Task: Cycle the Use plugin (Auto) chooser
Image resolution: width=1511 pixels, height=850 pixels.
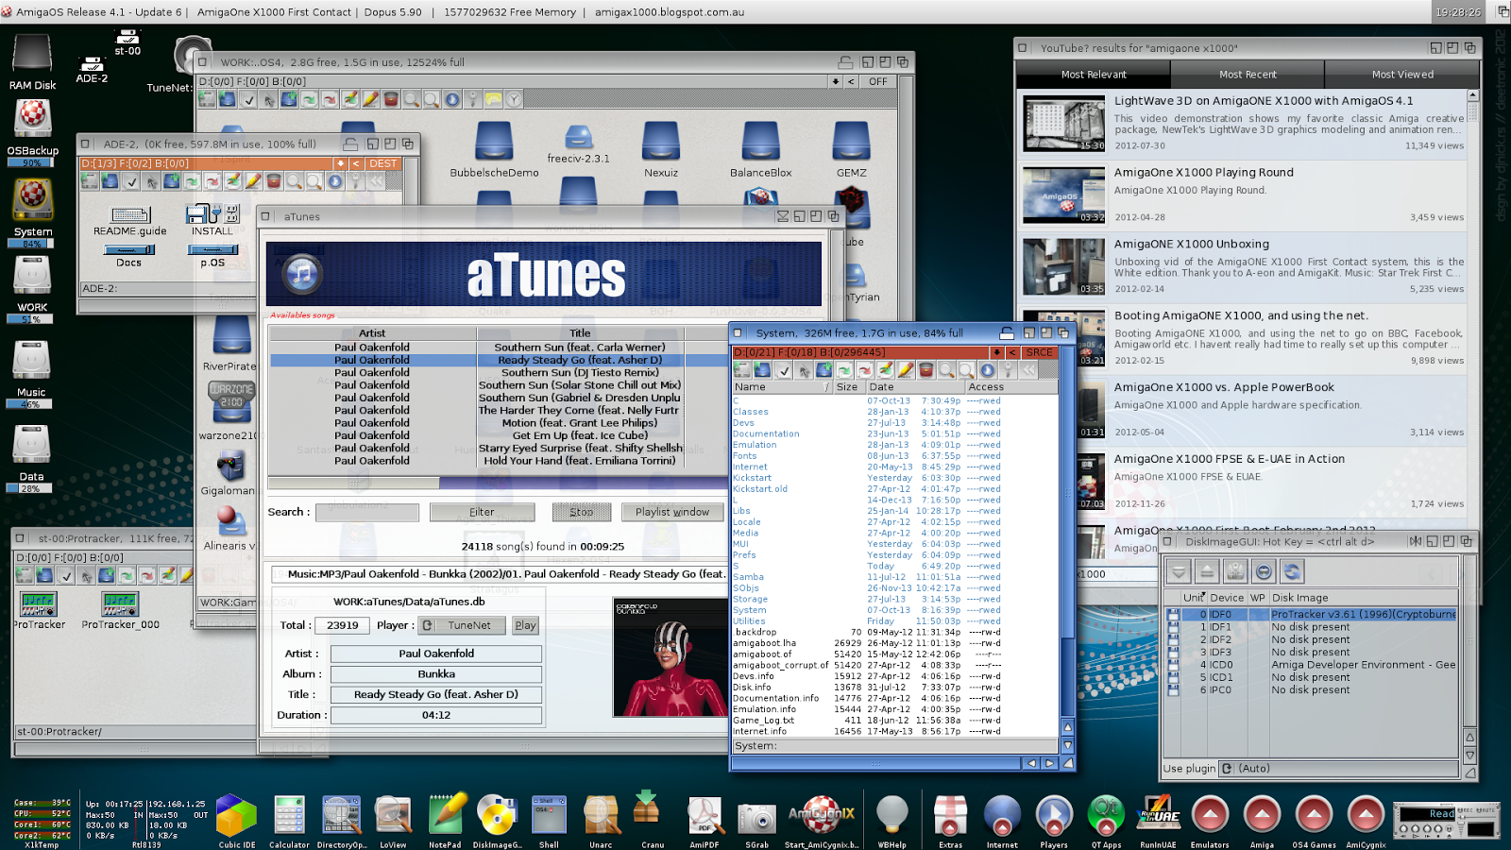Action: point(1227,769)
